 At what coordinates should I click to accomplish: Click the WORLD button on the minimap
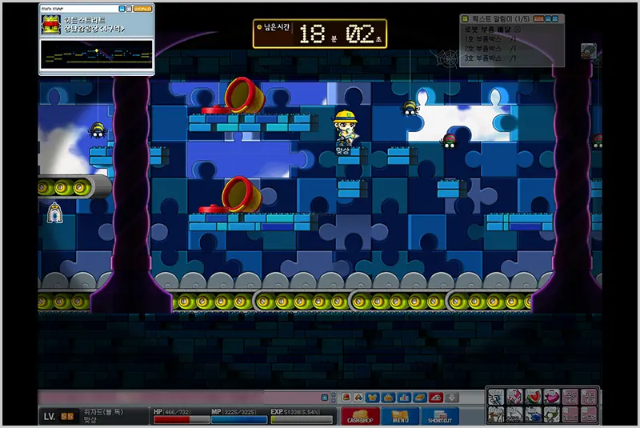(142, 9)
